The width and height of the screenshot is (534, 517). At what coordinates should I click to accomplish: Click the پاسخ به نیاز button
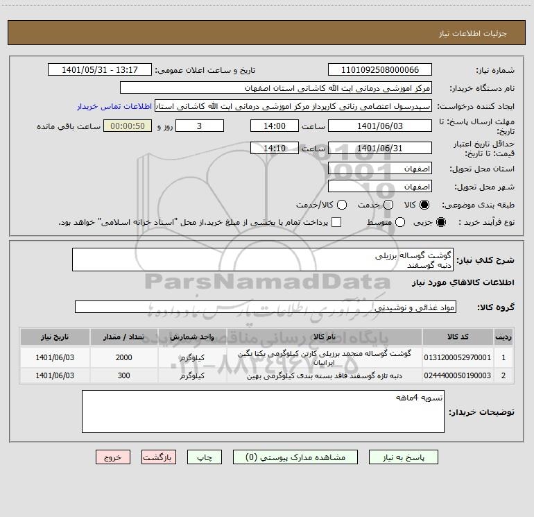pos(403,457)
